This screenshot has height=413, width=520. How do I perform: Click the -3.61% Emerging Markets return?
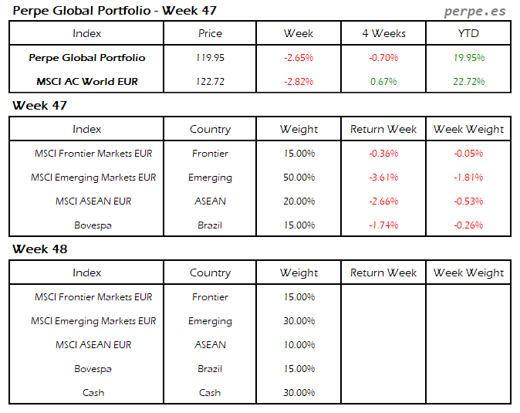pyautogui.click(x=383, y=177)
